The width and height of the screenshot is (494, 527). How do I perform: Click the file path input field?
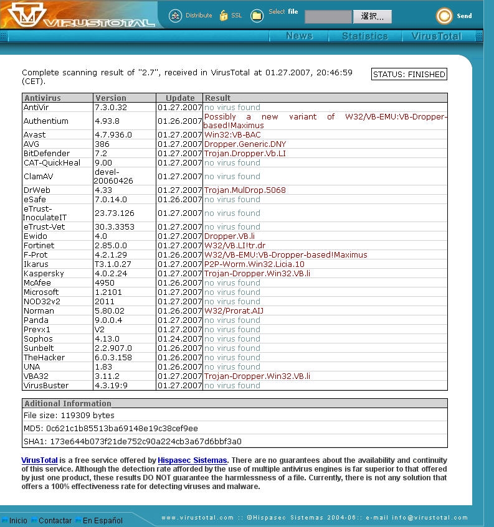click(328, 16)
